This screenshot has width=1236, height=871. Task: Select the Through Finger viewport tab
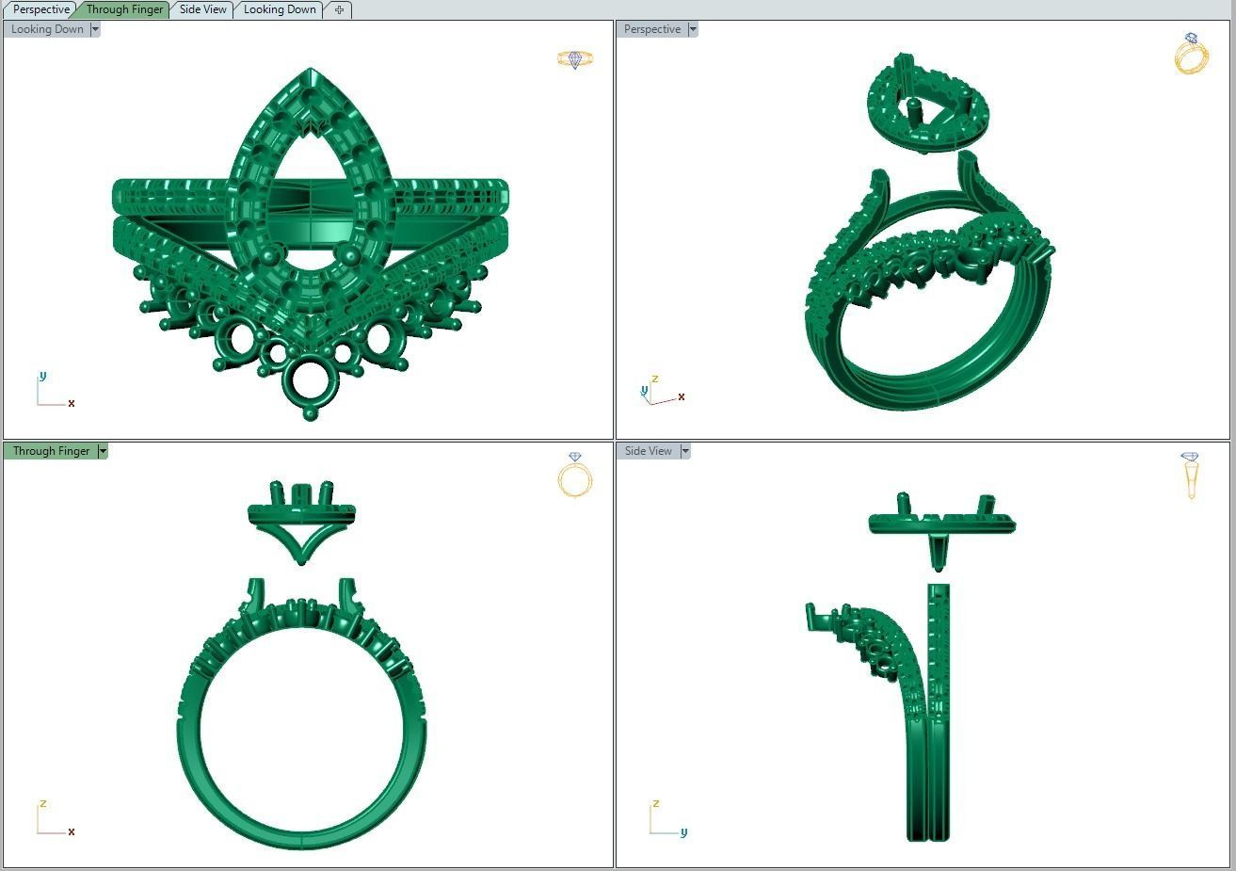(124, 9)
